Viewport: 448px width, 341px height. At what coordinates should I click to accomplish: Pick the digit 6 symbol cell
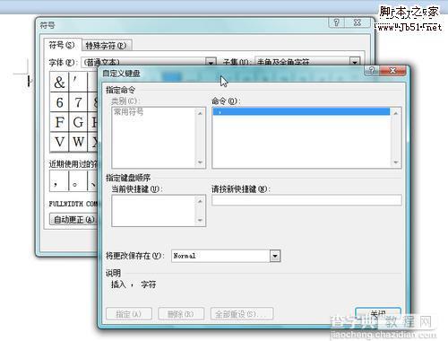coord(59,102)
